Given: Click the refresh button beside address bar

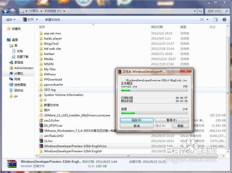Looking at the screenshot, I should pyautogui.click(x=200, y=11).
